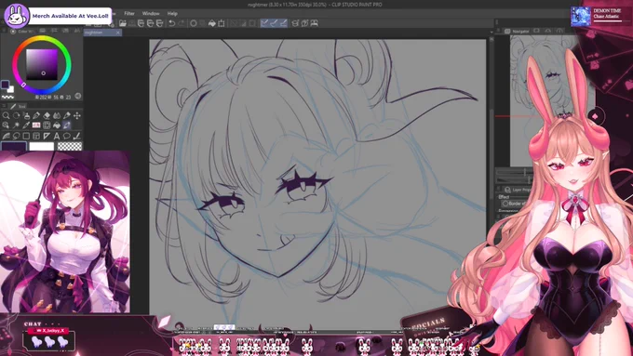Select the Balloon speech bubble tool
633x356 pixels.
67,136
